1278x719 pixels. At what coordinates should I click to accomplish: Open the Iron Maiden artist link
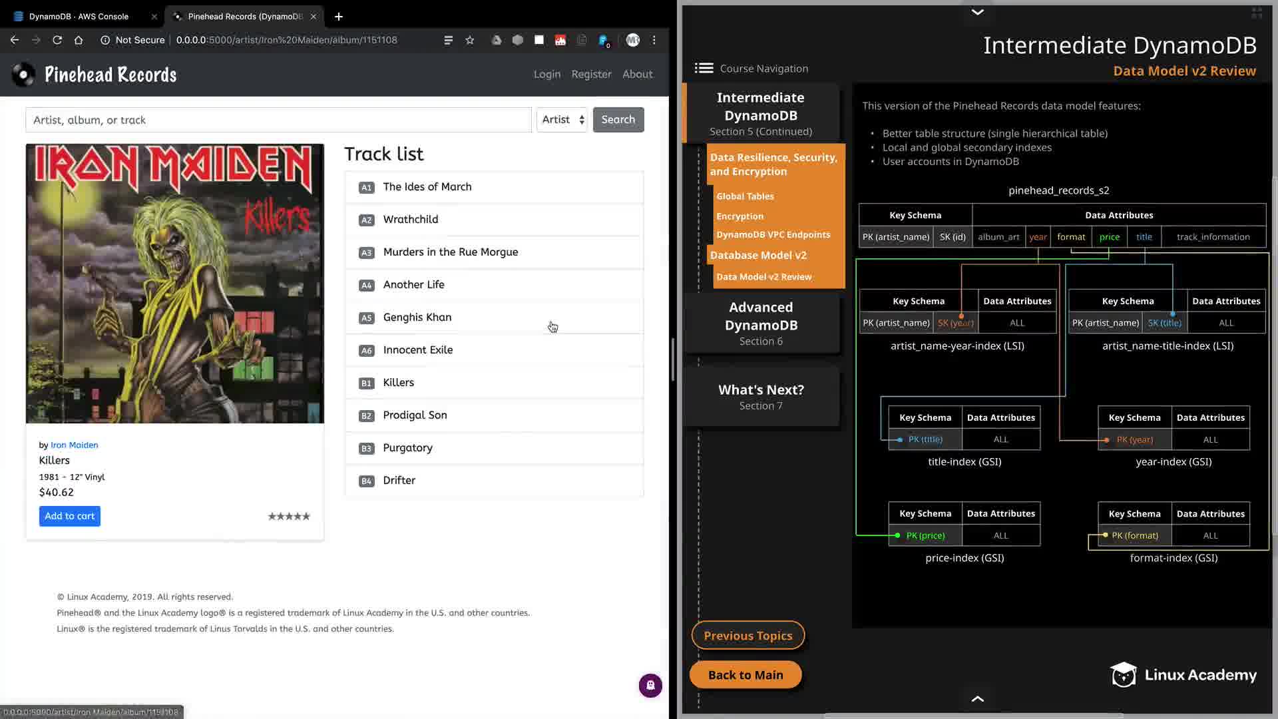tap(74, 445)
